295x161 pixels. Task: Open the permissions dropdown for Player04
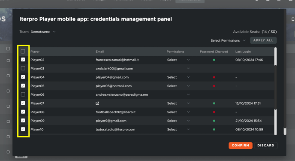point(178,77)
